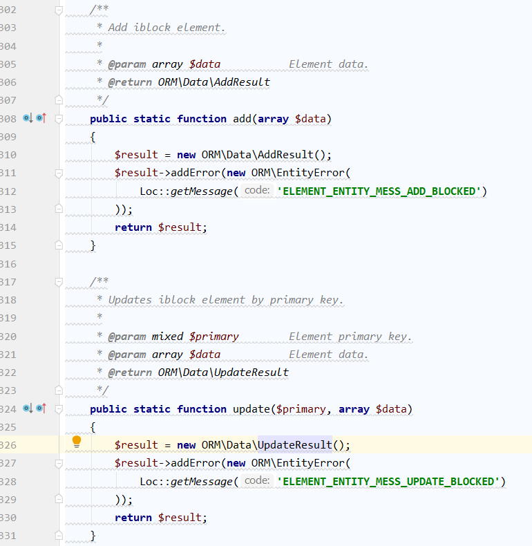The width and height of the screenshot is (532, 546).
Task: Click the yellow lightbulb quick-fix icon
Action: click(x=77, y=442)
